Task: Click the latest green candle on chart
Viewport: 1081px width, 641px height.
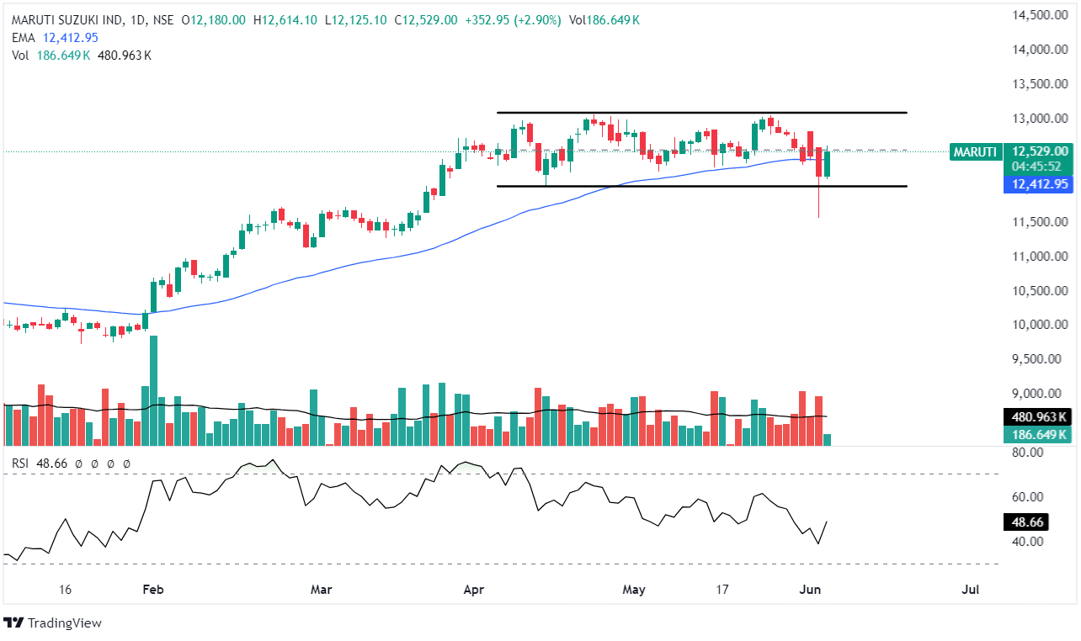Action: (827, 164)
